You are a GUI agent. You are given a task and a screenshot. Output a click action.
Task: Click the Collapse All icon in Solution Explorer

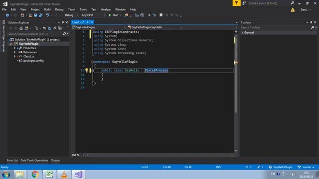[x=55, y=28]
